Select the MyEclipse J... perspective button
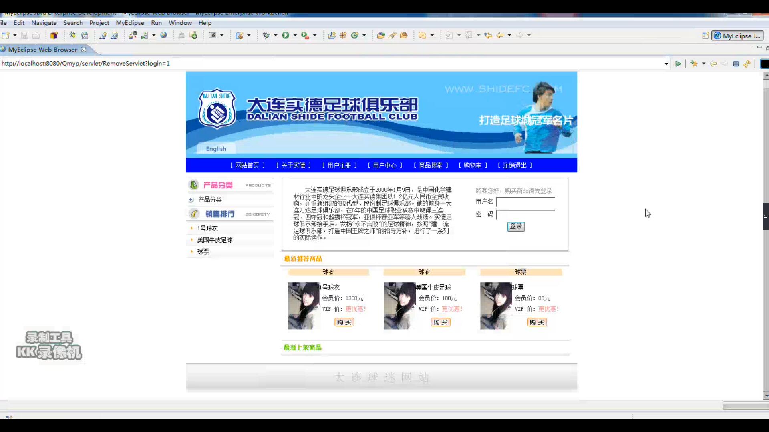 pyautogui.click(x=737, y=36)
